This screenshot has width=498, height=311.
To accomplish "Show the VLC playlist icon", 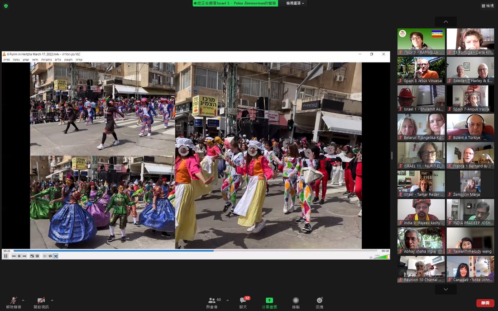I will pos(45,256).
